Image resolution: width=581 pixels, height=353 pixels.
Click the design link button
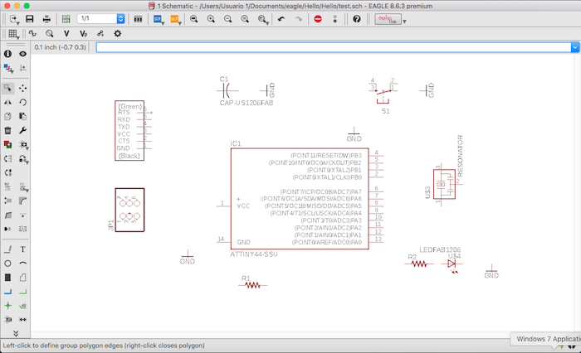click(x=388, y=19)
